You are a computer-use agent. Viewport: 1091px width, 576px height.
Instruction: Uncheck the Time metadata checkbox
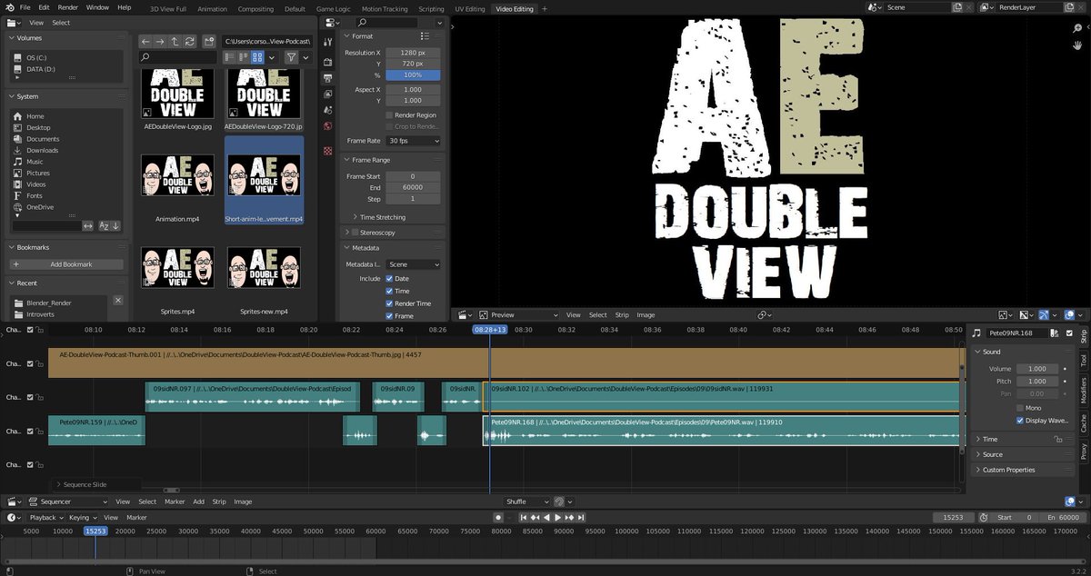[x=389, y=291]
